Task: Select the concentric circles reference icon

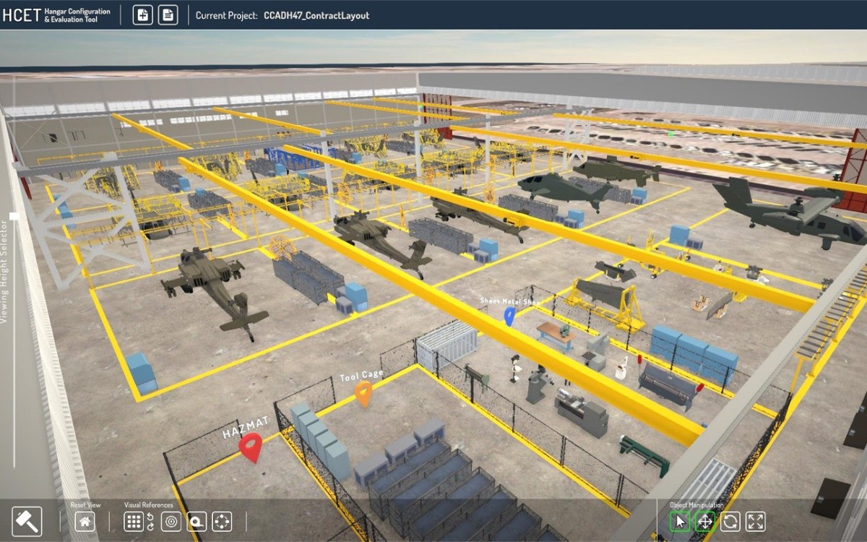Action: 171,520
